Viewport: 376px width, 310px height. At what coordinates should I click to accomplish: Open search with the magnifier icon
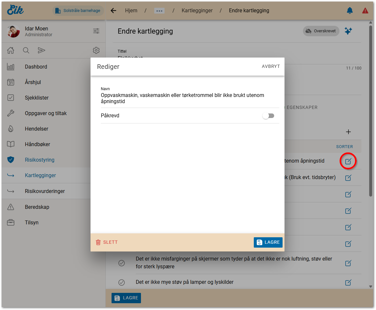[x=26, y=50]
